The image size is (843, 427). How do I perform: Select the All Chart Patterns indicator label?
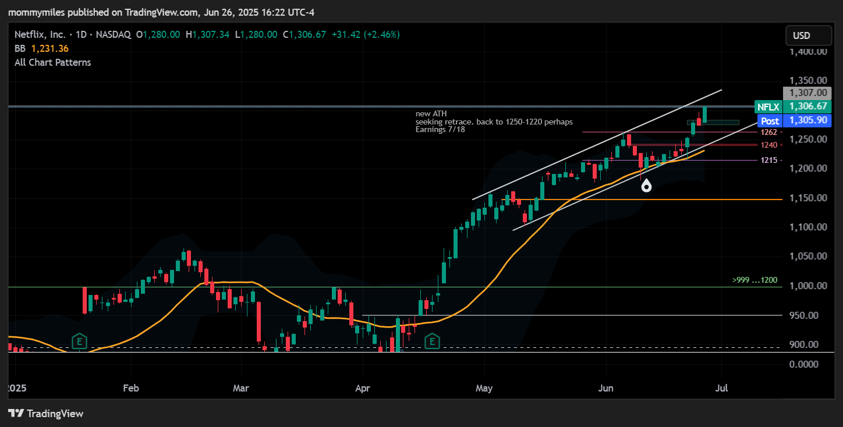coord(53,62)
